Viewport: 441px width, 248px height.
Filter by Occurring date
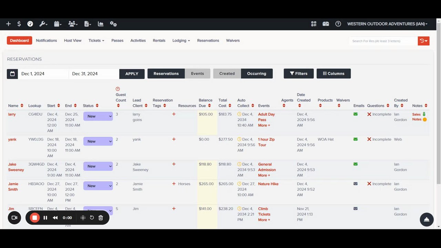coord(257,74)
